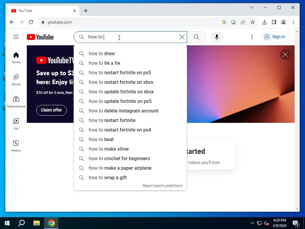The height and width of the screenshot is (229, 305).
Task: Bookmark this tab with the star icon
Action: click(x=253, y=22)
